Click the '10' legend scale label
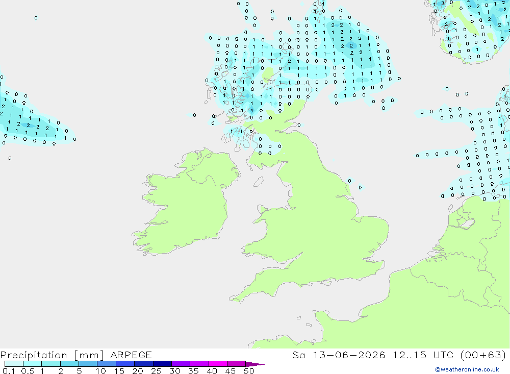The height and width of the screenshot is (374, 510). [x=101, y=371]
